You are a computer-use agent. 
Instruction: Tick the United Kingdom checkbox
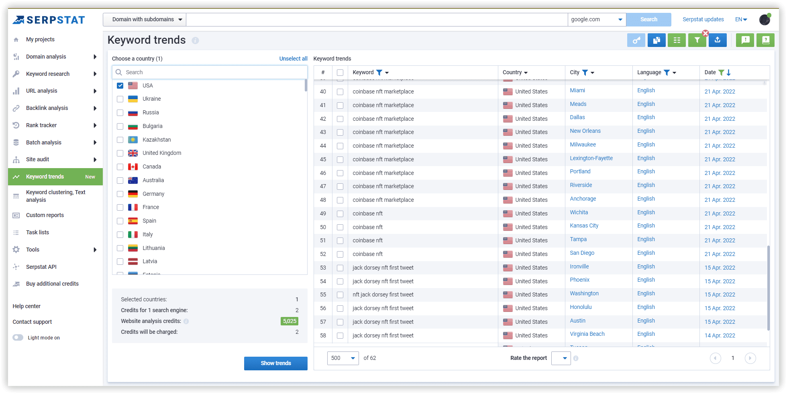point(120,153)
